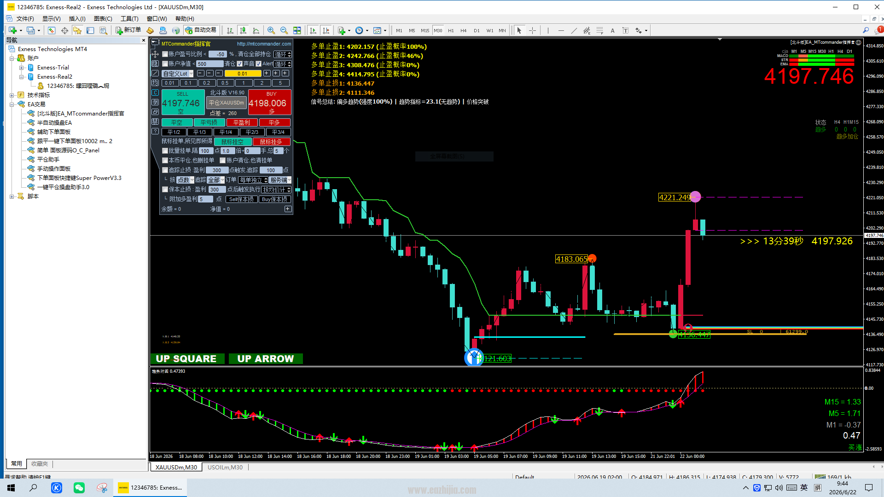The height and width of the screenshot is (497, 884).
Task: Switch chart to candlestick style
Action: (243, 30)
